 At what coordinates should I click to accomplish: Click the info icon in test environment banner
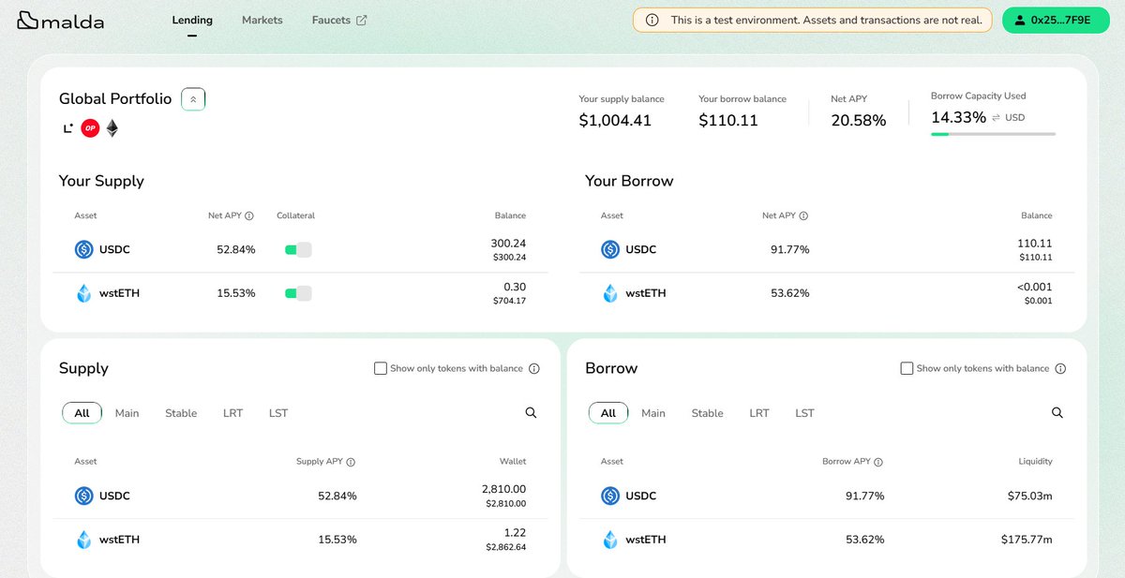[652, 20]
